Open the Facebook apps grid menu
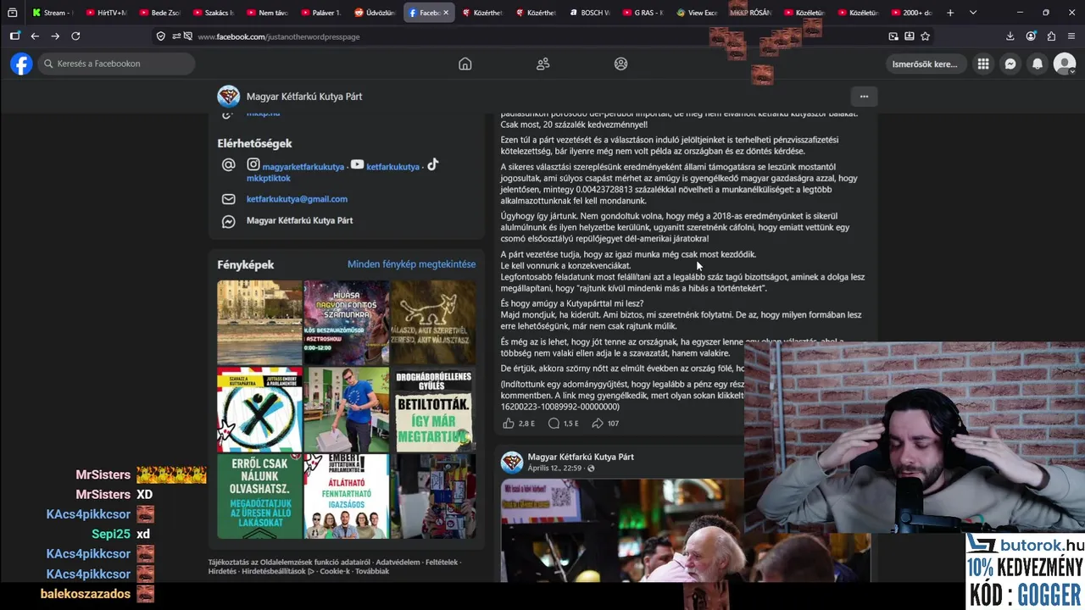Image resolution: width=1085 pixels, height=610 pixels. (x=982, y=64)
